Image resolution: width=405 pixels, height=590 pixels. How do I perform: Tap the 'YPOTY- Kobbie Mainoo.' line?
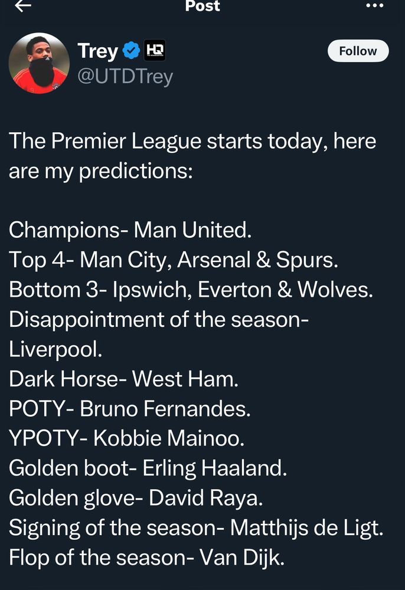tap(126, 438)
